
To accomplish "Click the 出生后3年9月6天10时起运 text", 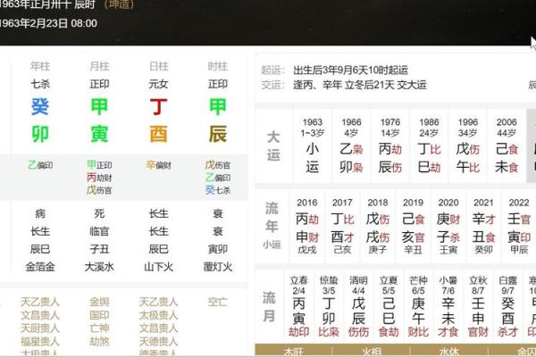I will pyautogui.click(x=350, y=70).
